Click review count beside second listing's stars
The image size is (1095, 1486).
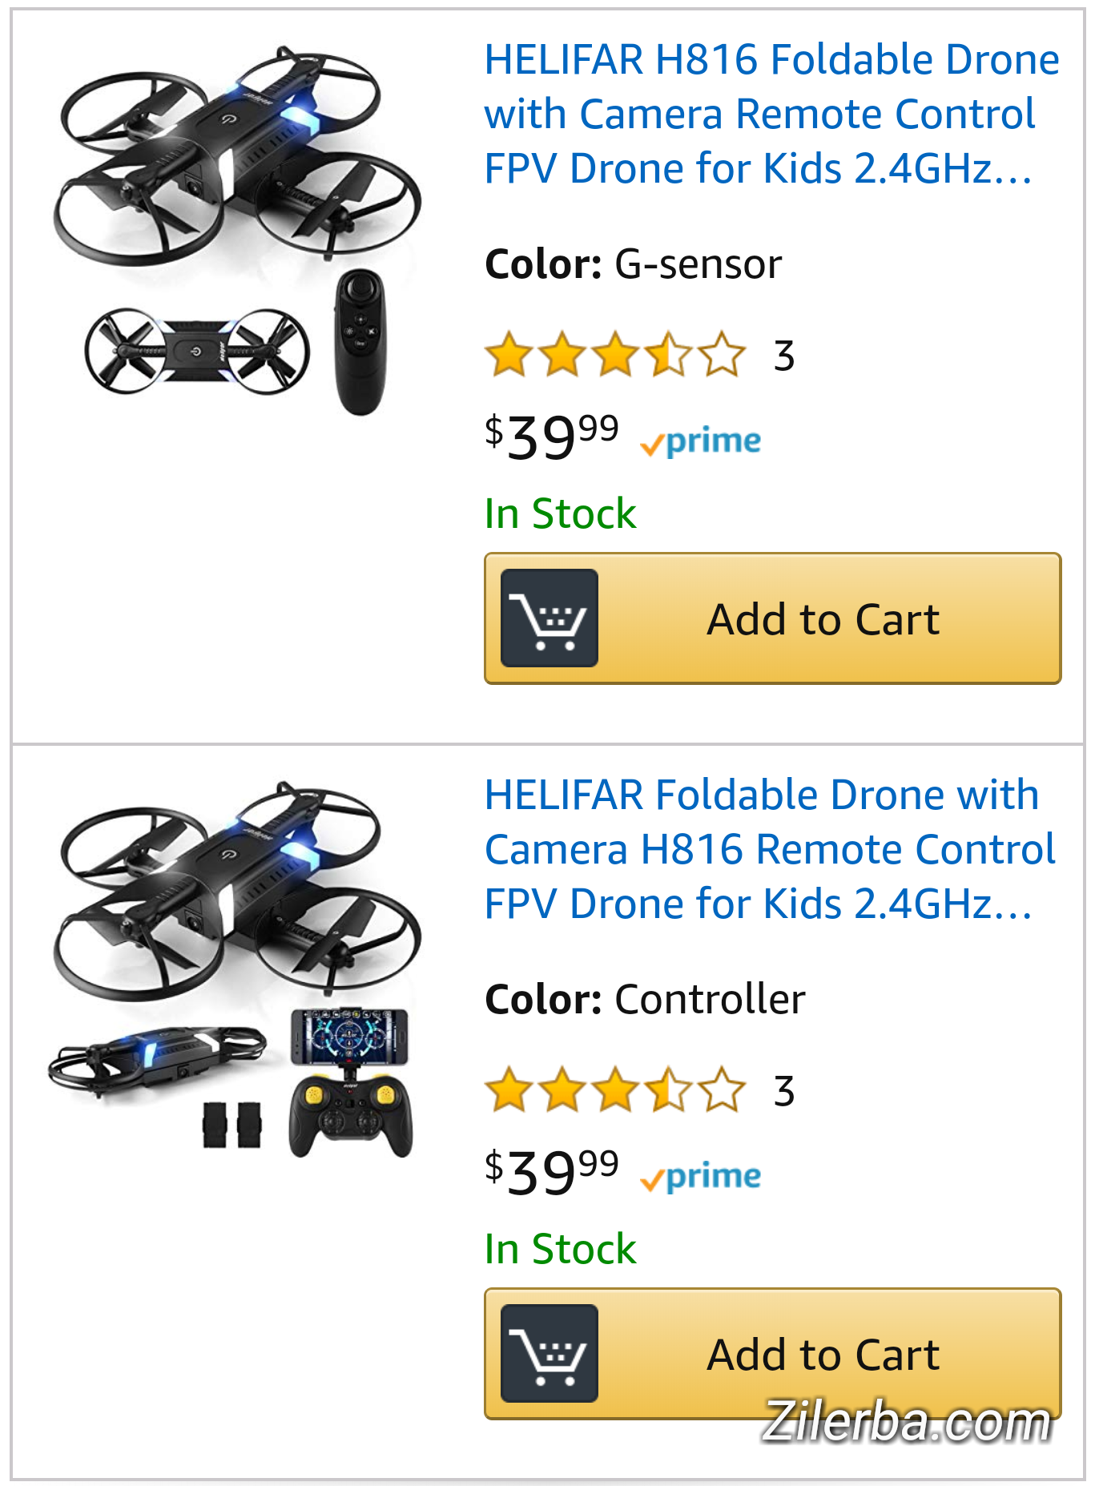[x=784, y=1091]
